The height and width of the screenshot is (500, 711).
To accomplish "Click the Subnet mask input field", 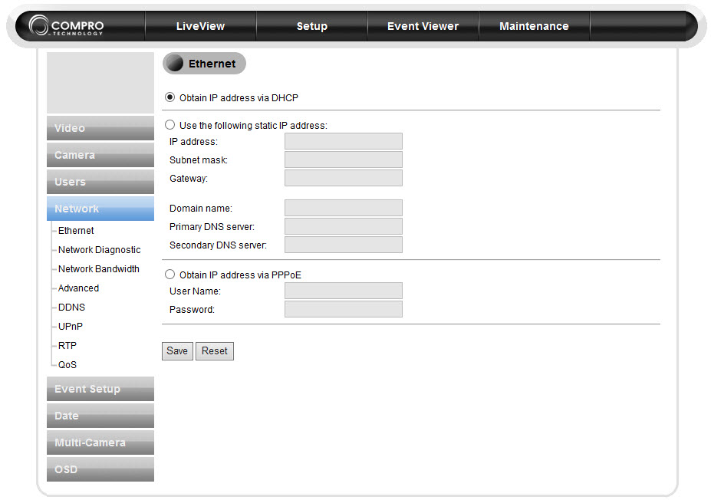I will (x=344, y=160).
